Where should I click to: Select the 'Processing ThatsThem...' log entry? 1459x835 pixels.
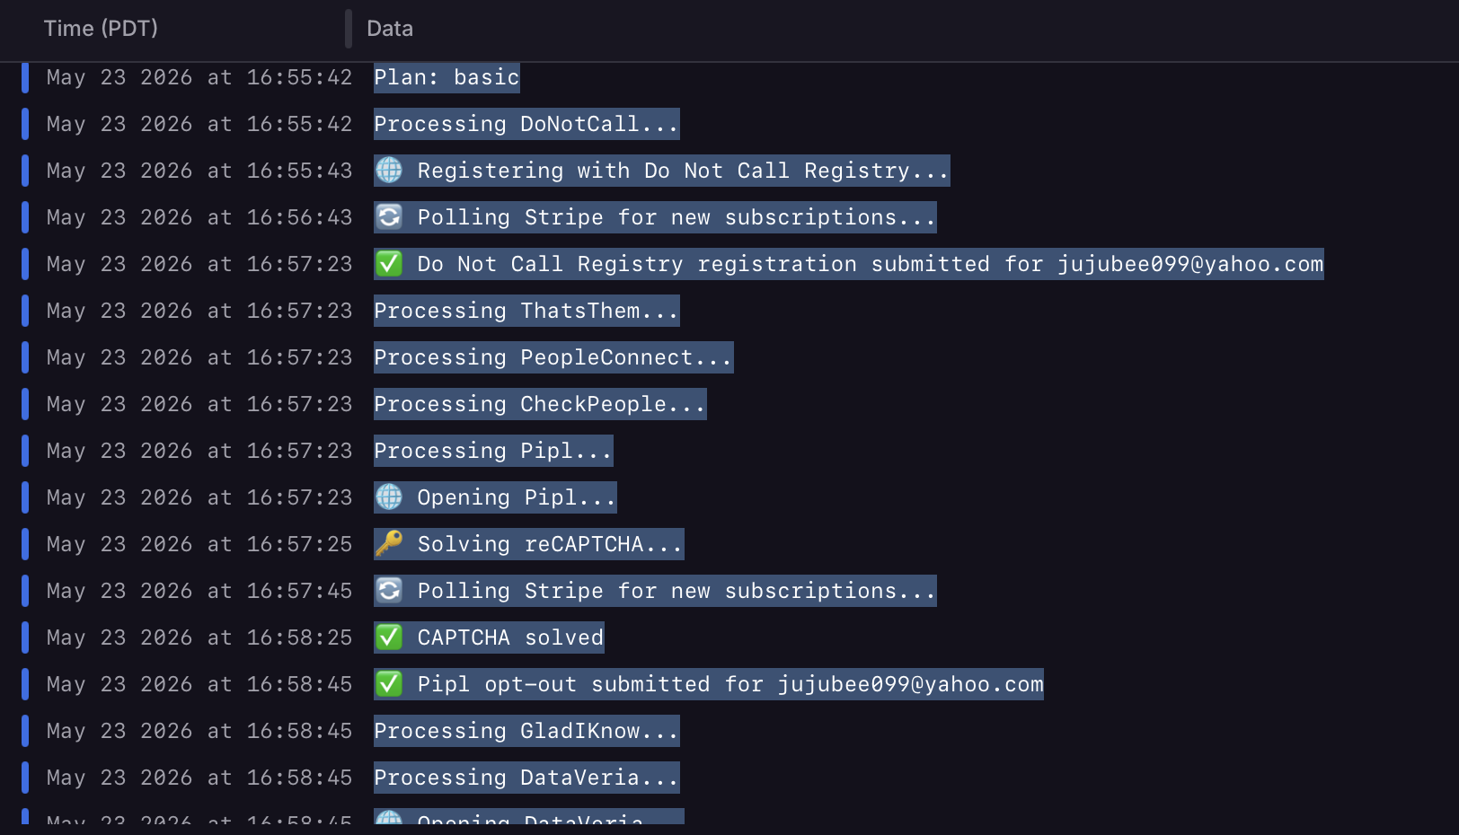526,311
